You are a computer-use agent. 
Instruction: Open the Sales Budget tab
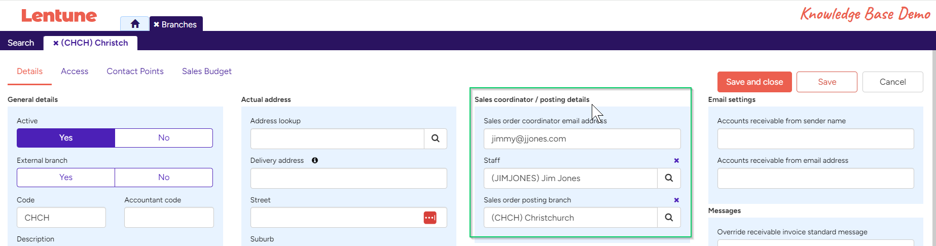click(207, 72)
